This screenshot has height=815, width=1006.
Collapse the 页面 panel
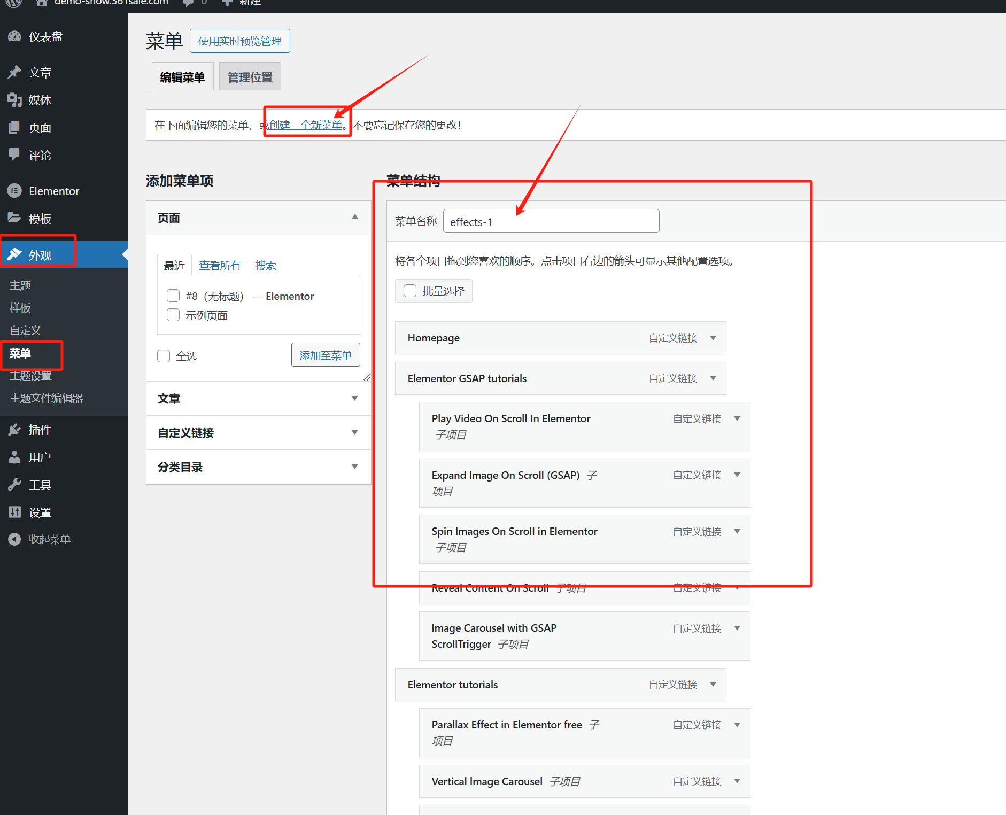[354, 216]
